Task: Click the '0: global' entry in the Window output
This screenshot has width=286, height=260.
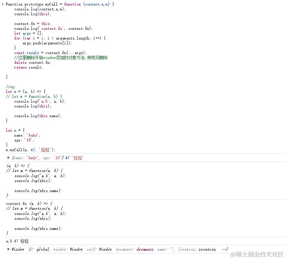Action: [x=41, y=249]
